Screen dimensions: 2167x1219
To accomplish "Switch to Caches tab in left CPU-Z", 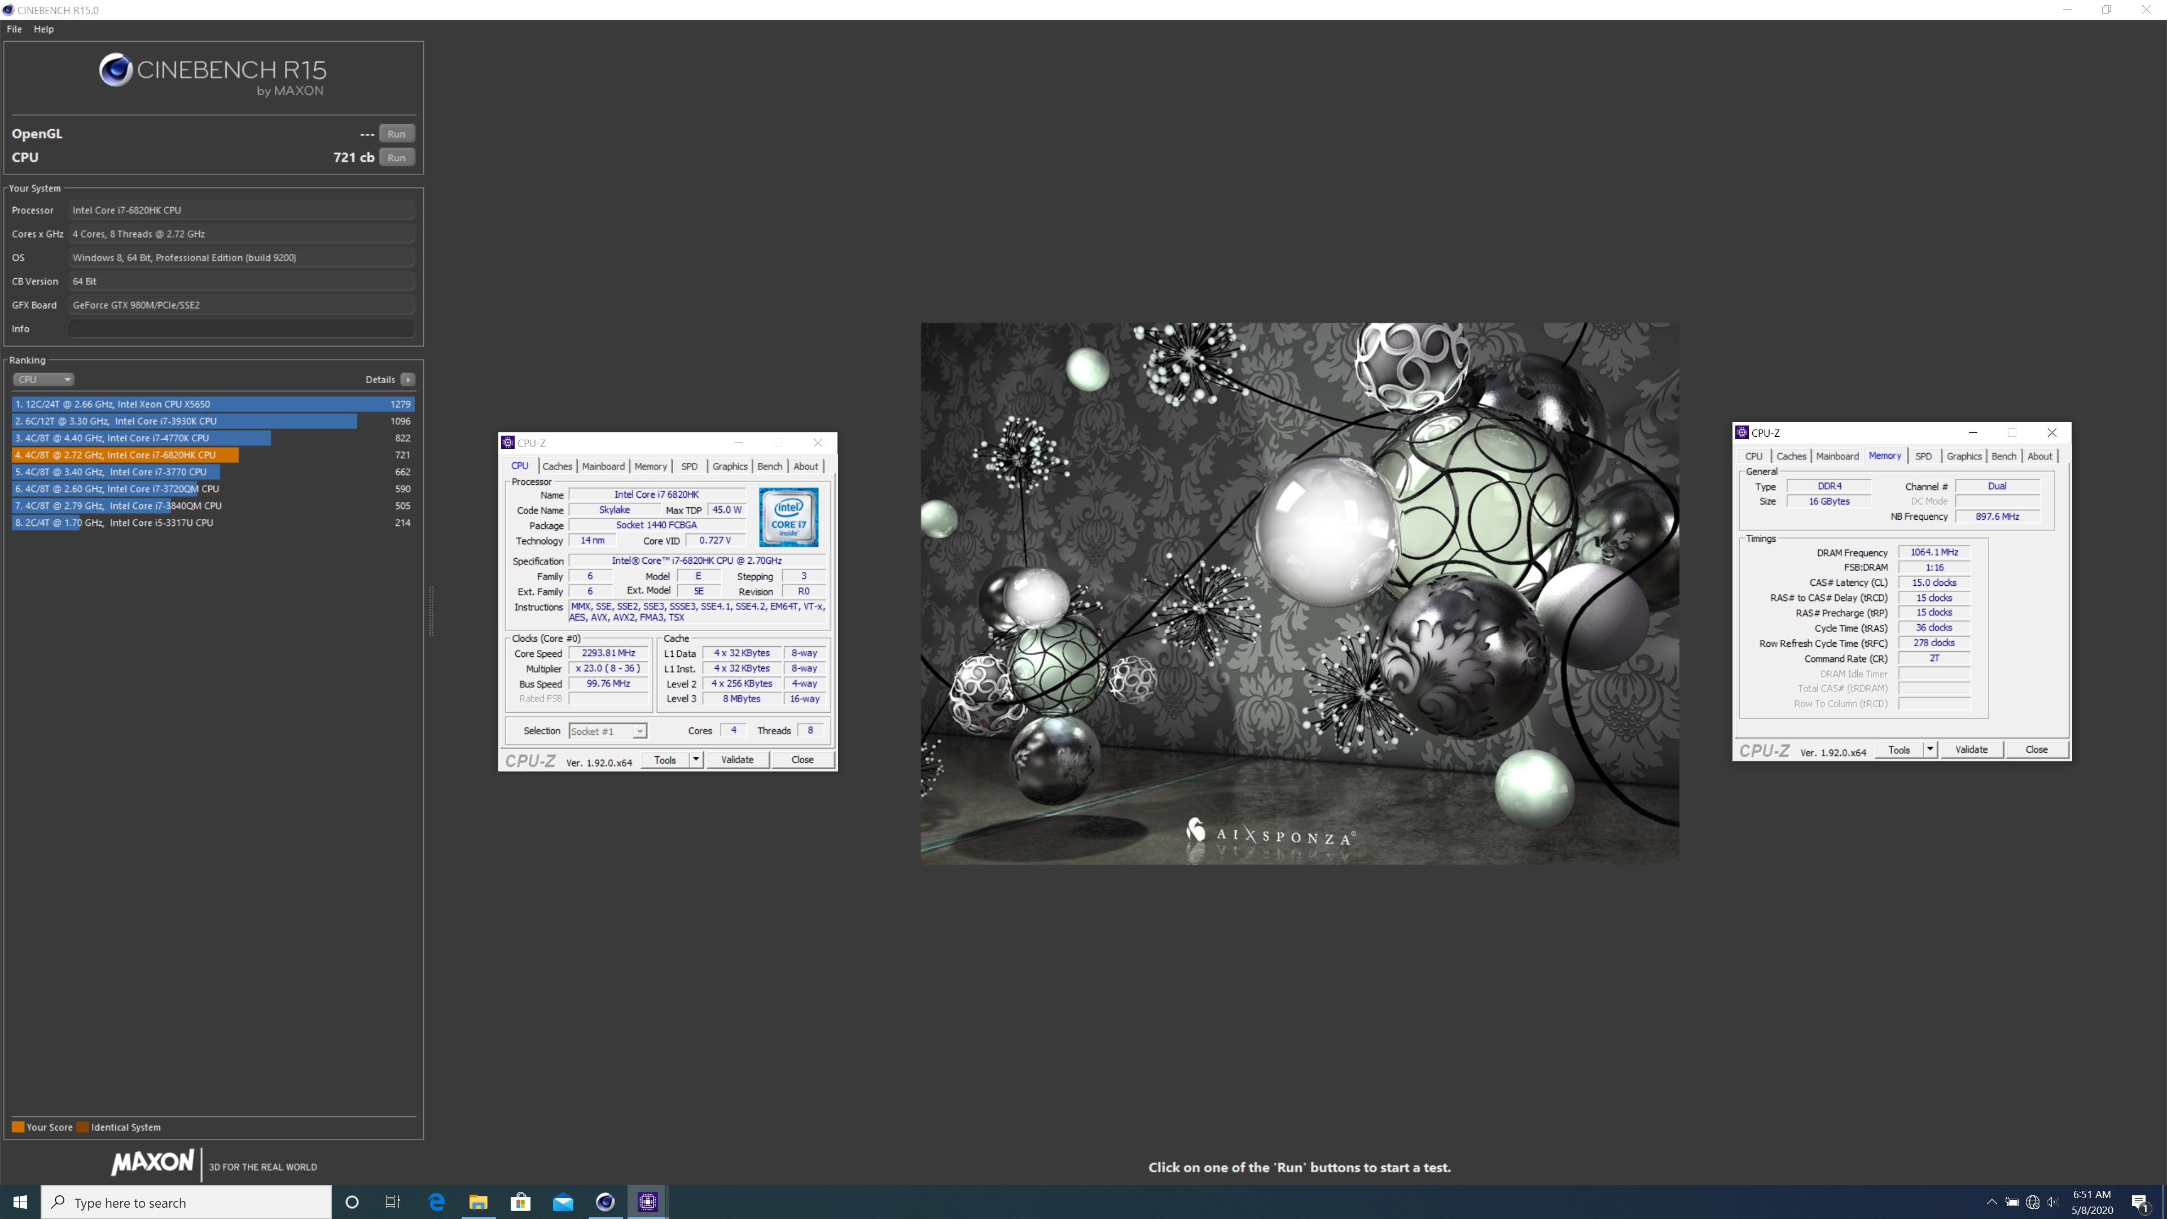I will [x=557, y=466].
